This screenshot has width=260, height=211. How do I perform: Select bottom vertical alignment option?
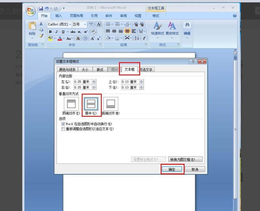(111, 104)
